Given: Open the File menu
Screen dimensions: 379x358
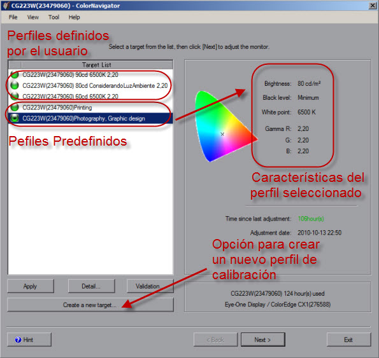Looking at the screenshot, I should coord(13,17).
